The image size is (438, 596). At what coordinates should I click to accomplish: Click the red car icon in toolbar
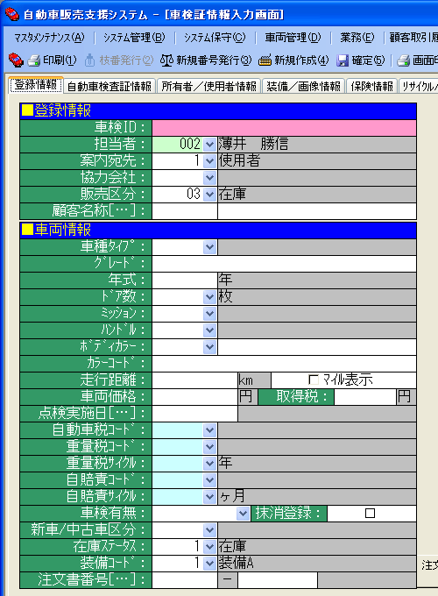click(16, 60)
